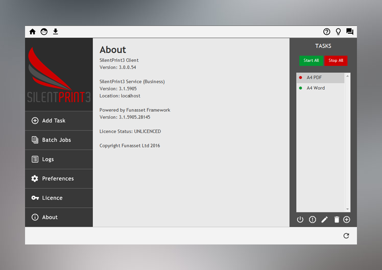Screen dimensions: 382x270
Task: Click the 'Licence Status: UNLICENCED' text
Action: [x=130, y=132]
